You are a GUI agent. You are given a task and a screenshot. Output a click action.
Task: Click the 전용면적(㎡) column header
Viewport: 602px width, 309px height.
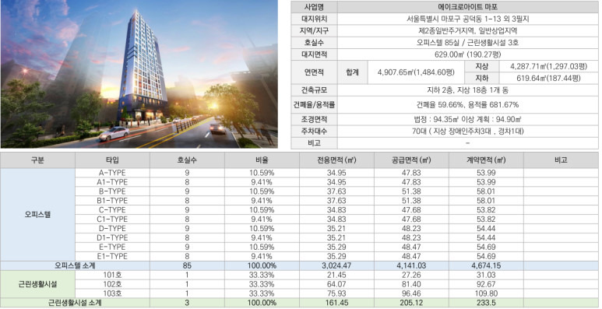[x=336, y=160]
